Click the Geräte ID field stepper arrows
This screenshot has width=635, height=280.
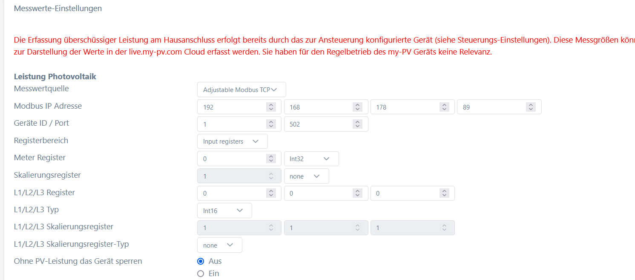click(x=271, y=124)
